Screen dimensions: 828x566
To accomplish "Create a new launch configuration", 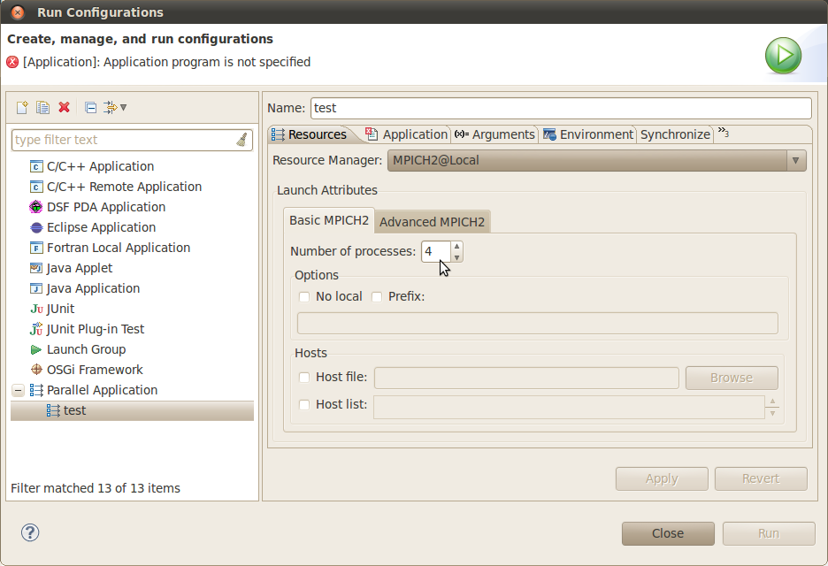I will click(22, 108).
